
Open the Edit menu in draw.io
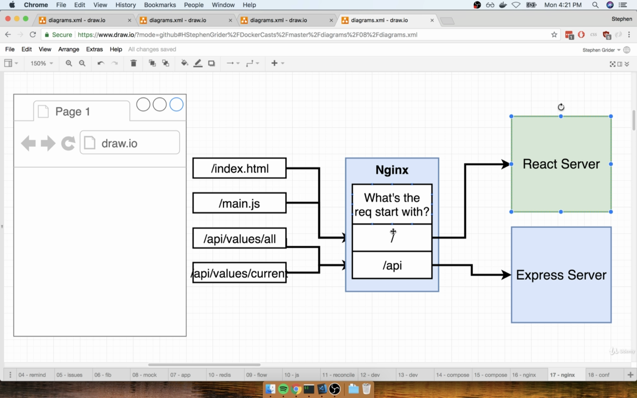(x=26, y=49)
